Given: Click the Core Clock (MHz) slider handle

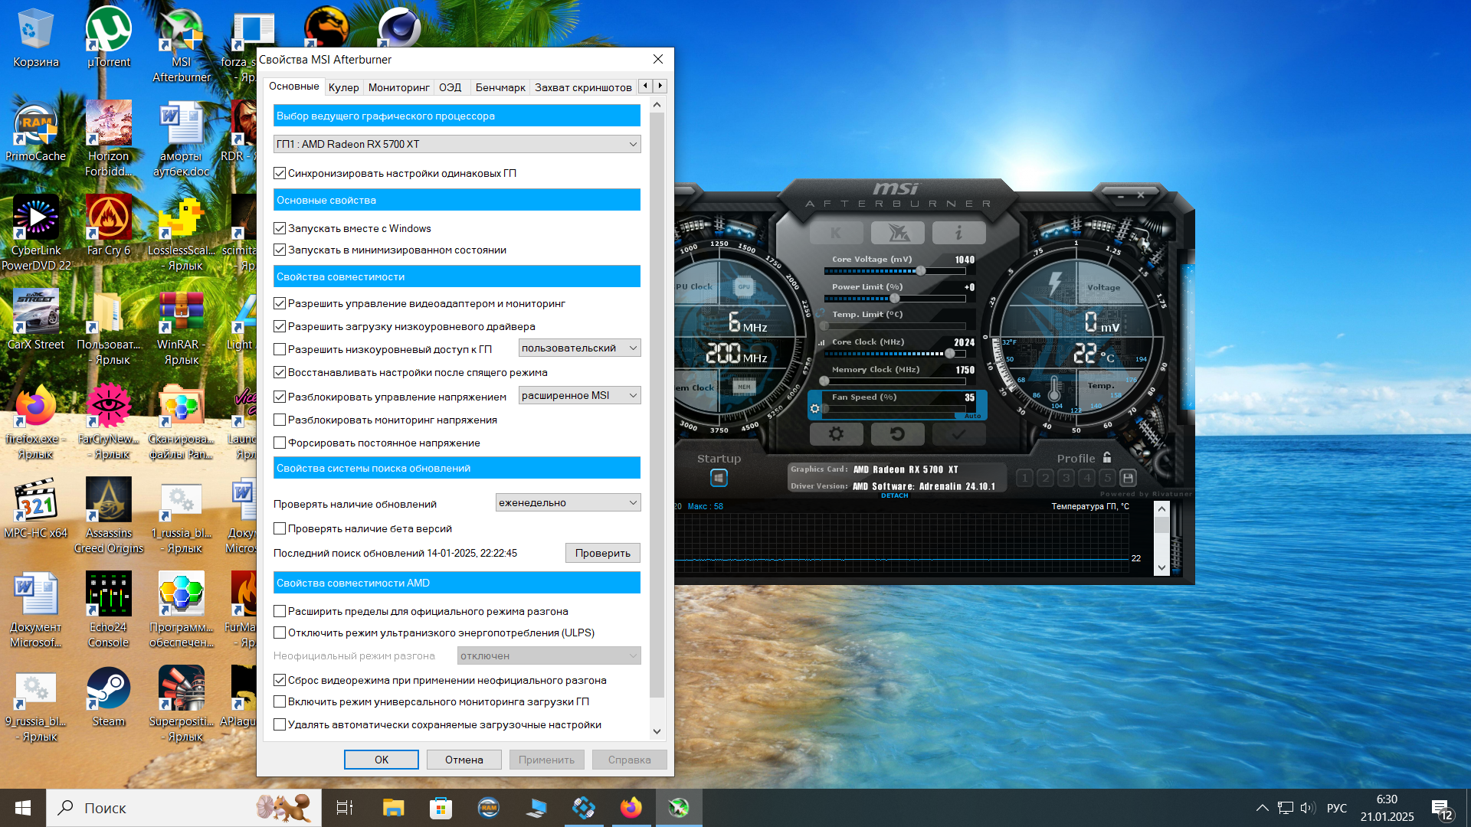Looking at the screenshot, I should click(x=950, y=353).
